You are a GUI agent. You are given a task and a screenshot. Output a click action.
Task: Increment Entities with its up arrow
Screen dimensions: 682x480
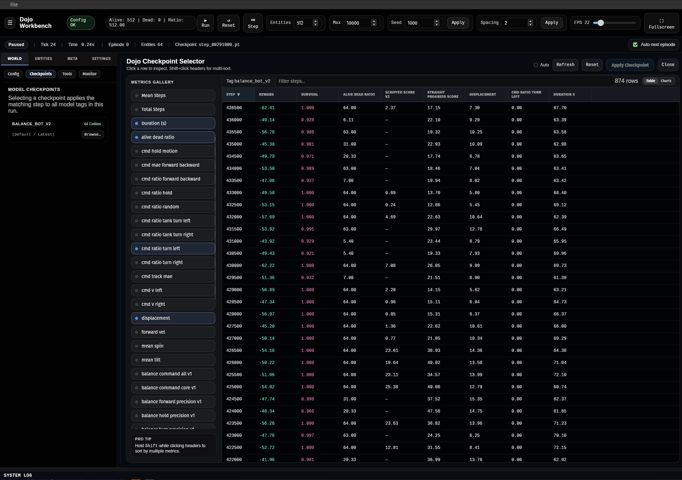point(315,21)
